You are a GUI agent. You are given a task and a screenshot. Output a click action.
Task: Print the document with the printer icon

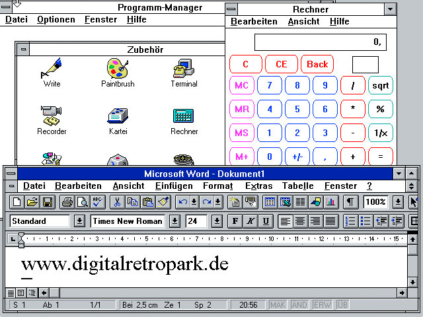pyautogui.click(x=67, y=202)
